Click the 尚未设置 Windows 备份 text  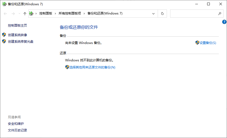(84, 43)
